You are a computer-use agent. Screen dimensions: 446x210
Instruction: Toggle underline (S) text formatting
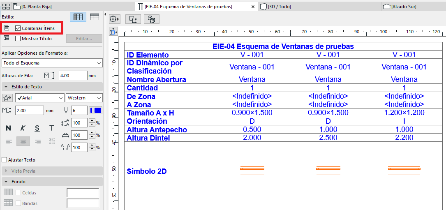[x=37, y=128]
